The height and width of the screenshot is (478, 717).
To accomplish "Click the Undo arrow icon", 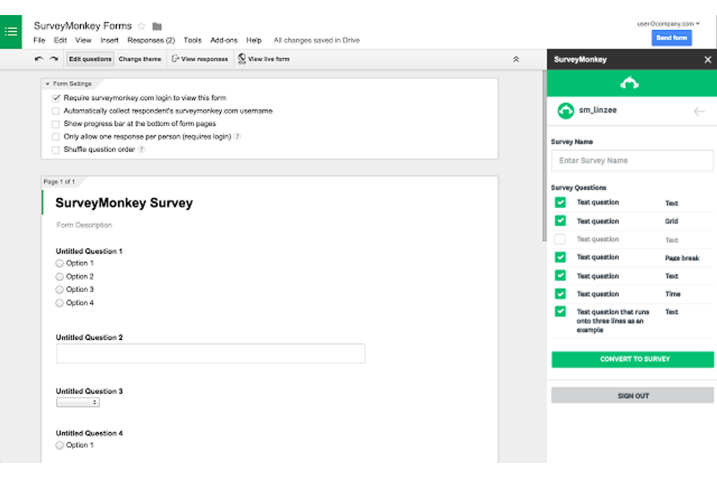I will tap(39, 59).
